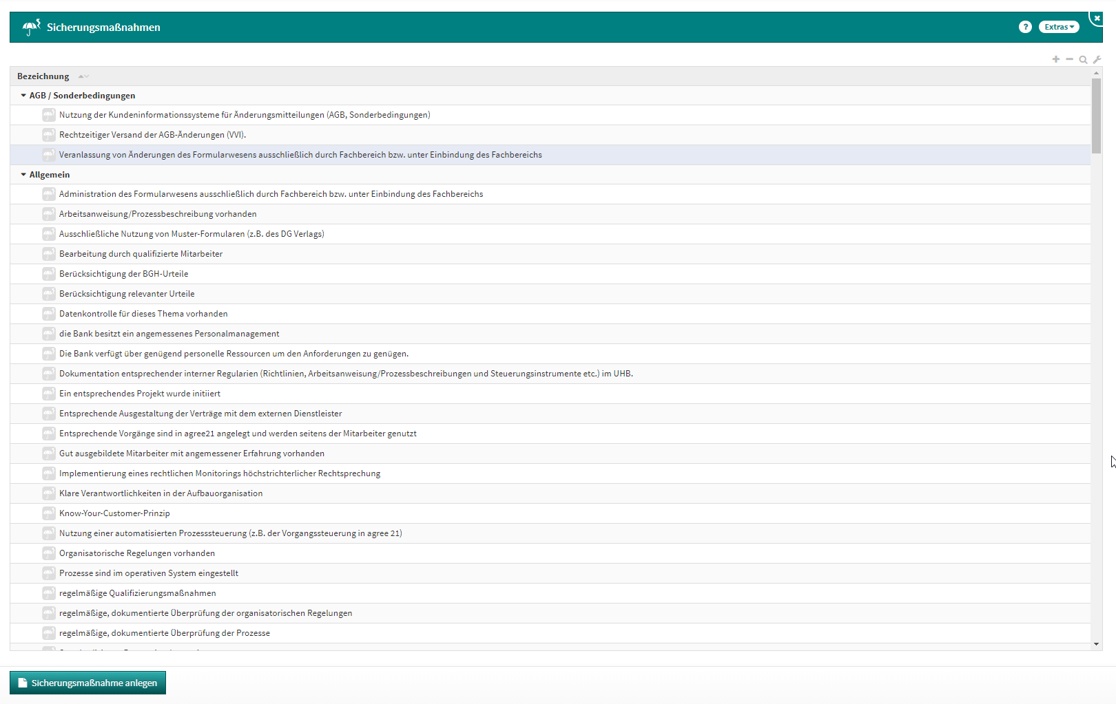The width and height of the screenshot is (1116, 704).
Task: Click Sicherungsmaßnahme anlegen button
Action: [x=87, y=683]
